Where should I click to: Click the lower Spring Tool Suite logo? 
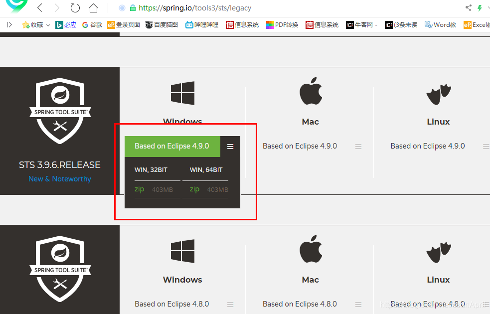60,269
